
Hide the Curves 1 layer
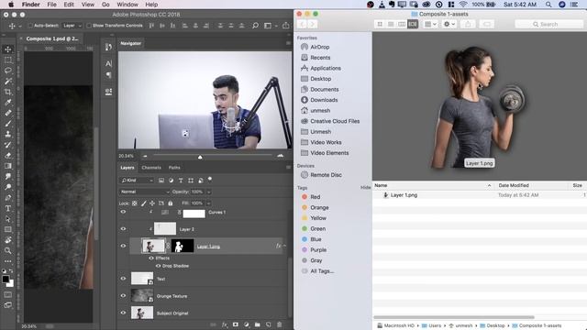(x=123, y=212)
